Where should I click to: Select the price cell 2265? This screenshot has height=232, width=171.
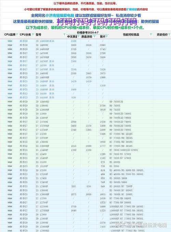click(89, 130)
